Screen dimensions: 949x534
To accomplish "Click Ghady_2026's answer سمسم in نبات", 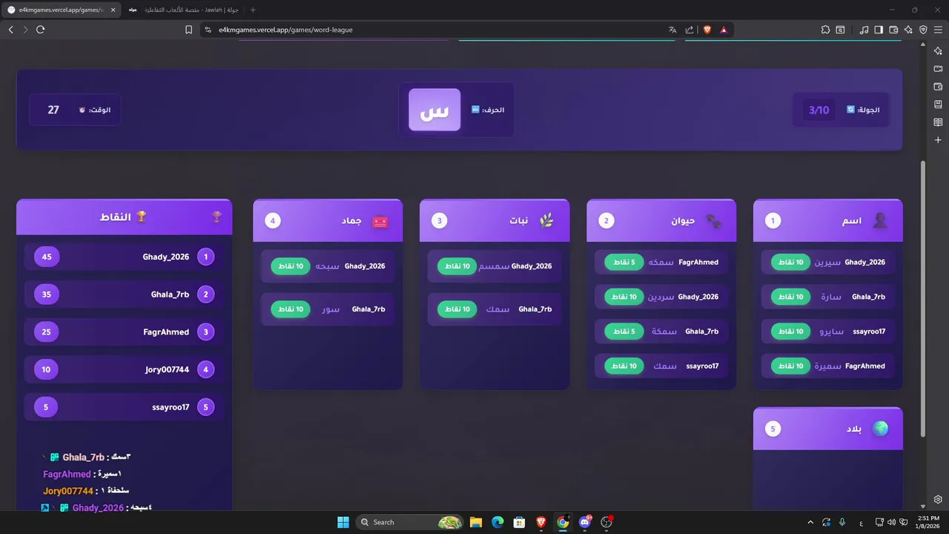I will click(x=494, y=266).
